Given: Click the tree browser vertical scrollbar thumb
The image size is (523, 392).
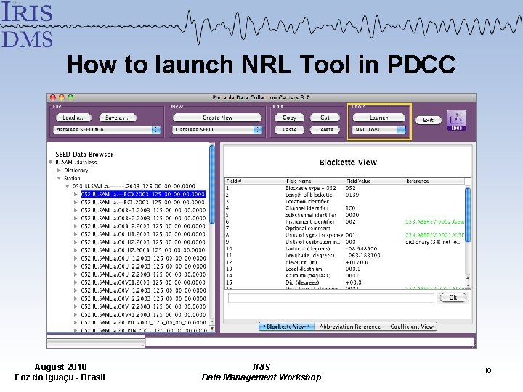Looking at the screenshot, I should pyautogui.click(x=212, y=184).
